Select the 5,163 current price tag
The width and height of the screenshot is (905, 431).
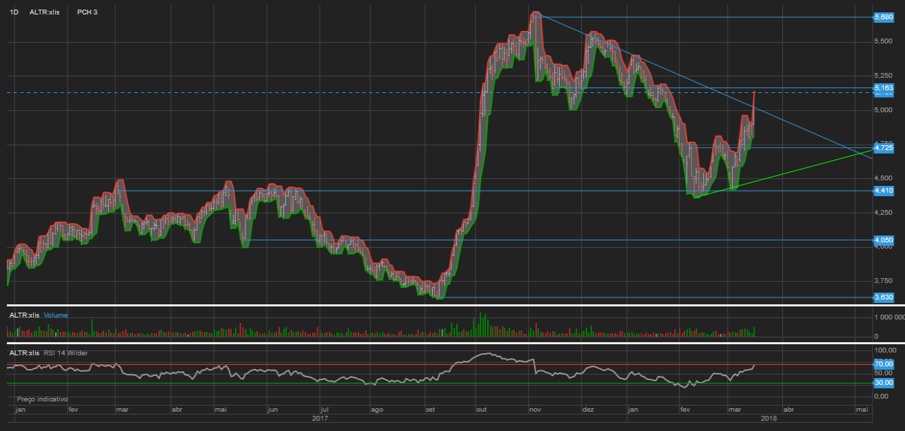(x=883, y=88)
